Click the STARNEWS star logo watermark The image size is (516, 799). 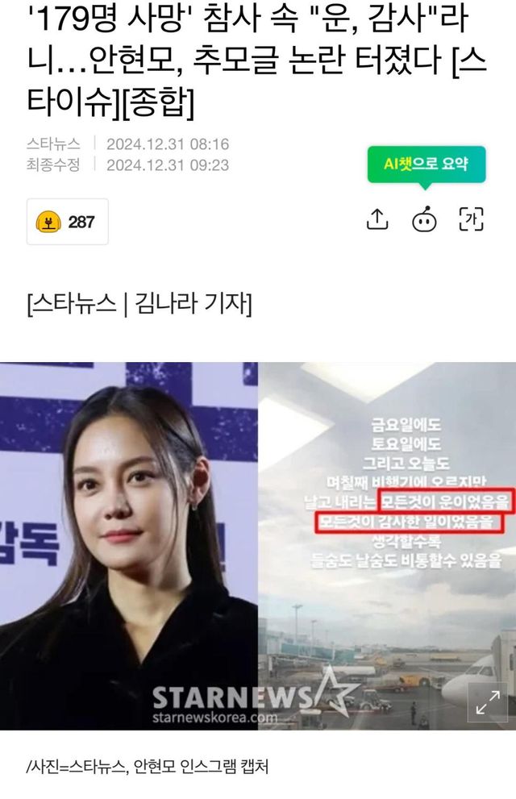coord(335,691)
